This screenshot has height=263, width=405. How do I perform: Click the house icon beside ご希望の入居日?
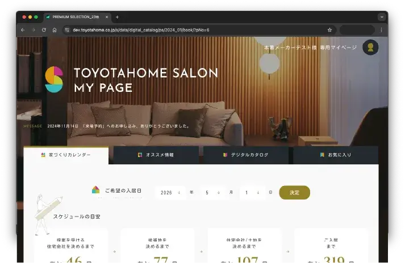coord(95,190)
